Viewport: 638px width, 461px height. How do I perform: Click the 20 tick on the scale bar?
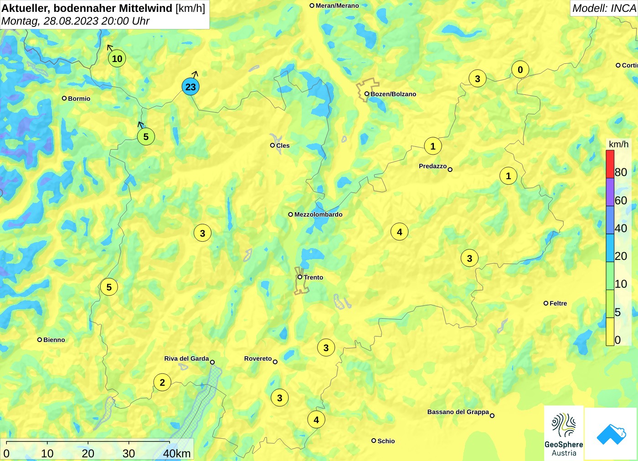pos(88,453)
